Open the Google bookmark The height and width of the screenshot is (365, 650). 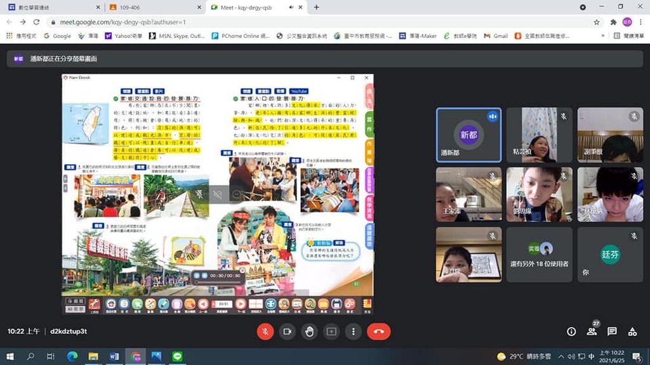[57, 36]
